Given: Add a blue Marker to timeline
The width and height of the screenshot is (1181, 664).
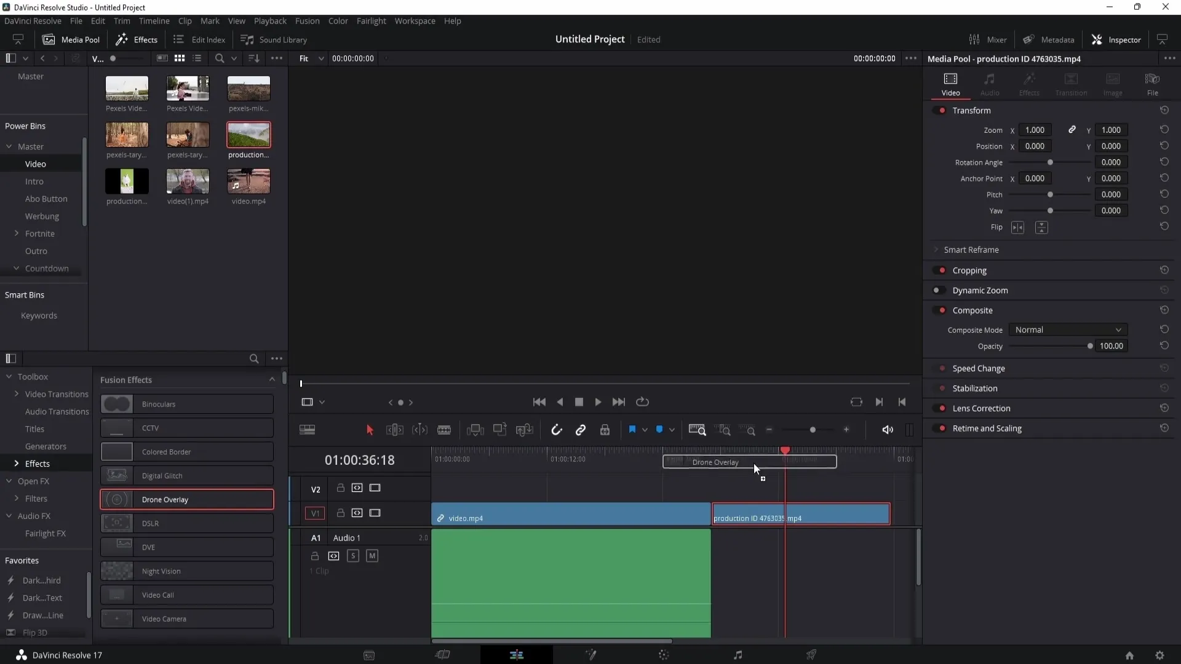Looking at the screenshot, I should click(659, 430).
